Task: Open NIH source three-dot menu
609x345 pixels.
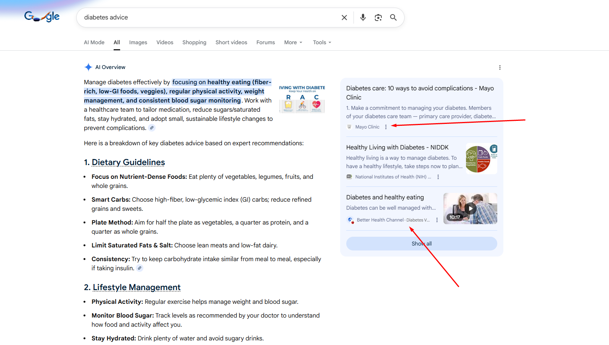Action: [438, 177]
